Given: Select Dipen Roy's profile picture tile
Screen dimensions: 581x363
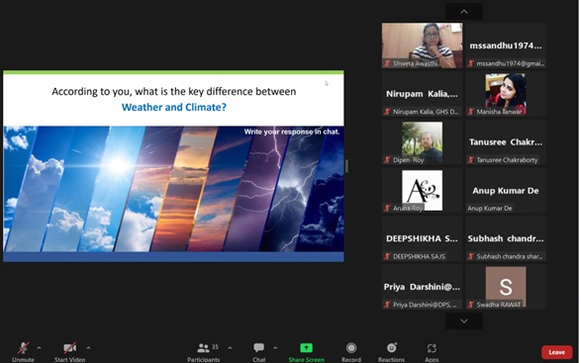Looking at the screenshot, I should click(422, 142).
